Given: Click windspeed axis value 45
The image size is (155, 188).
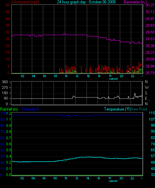Looking at the screenshot, I should coord(8,12).
